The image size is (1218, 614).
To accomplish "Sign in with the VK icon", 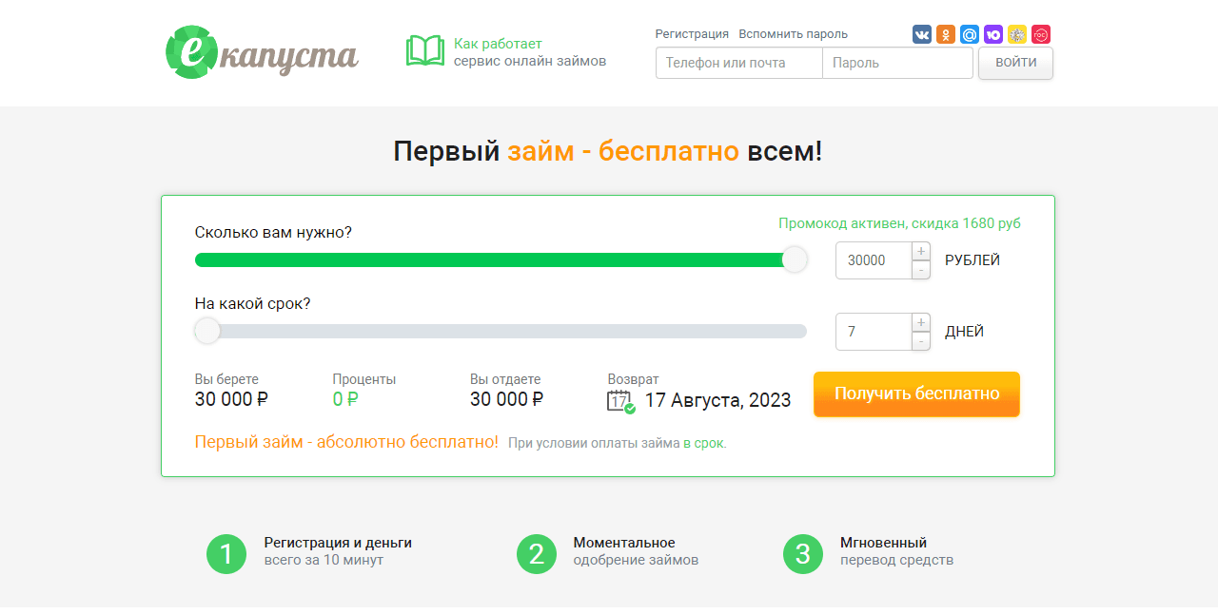I will [x=921, y=33].
